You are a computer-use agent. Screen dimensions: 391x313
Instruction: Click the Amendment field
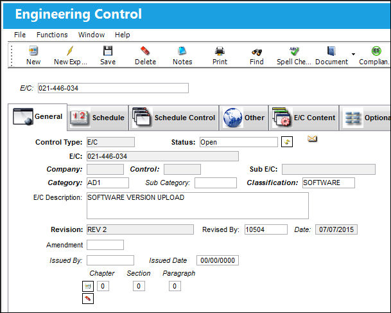(x=105, y=245)
